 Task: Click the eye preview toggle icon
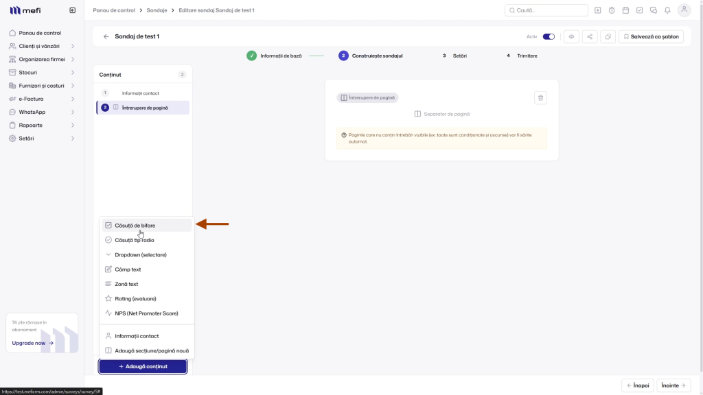coord(571,37)
